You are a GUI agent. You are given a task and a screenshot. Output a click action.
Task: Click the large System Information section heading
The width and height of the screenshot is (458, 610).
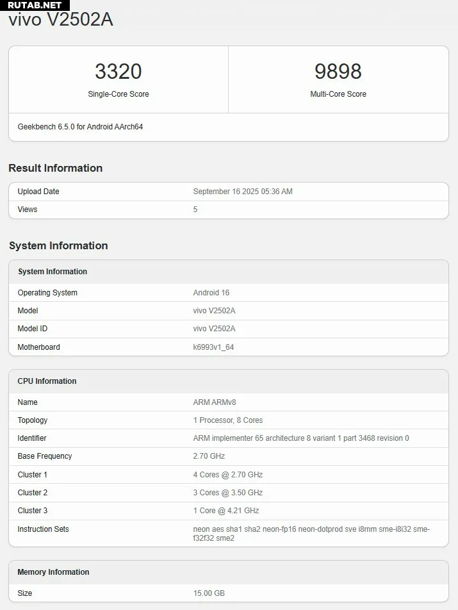(58, 245)
